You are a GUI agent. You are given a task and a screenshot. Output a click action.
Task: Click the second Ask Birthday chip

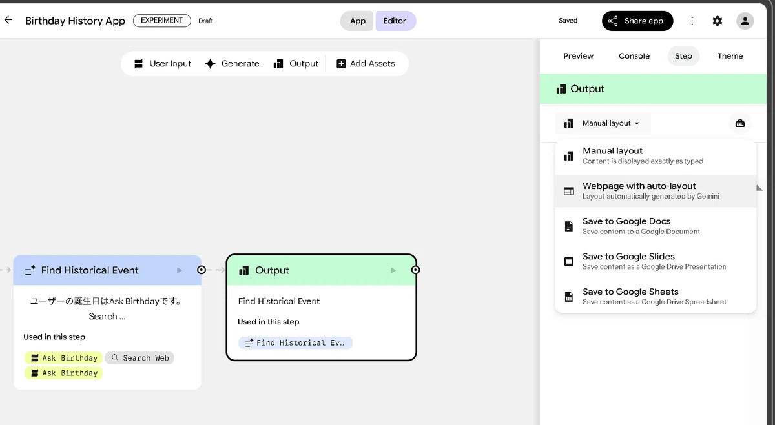(x=63, y=373)
